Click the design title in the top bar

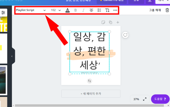(78, 1)
